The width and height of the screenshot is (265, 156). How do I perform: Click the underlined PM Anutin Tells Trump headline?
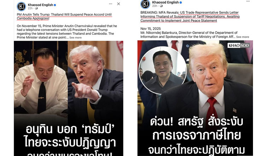coord(64,16)
